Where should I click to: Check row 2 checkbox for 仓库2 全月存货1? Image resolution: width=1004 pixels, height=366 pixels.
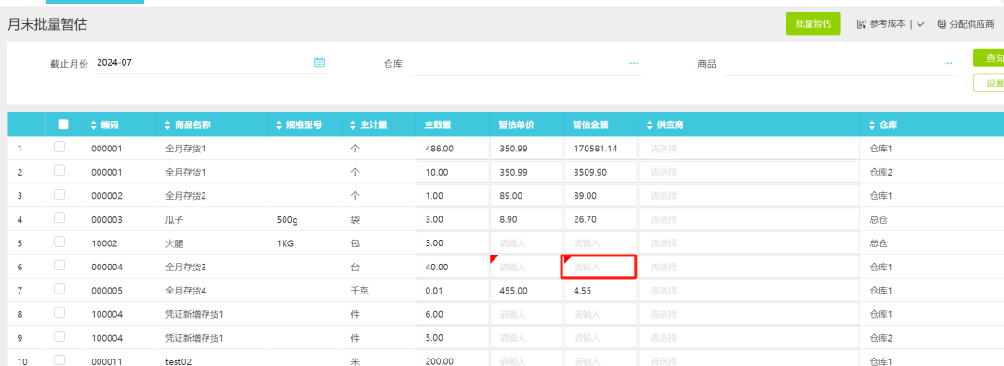tap(59, 170)
